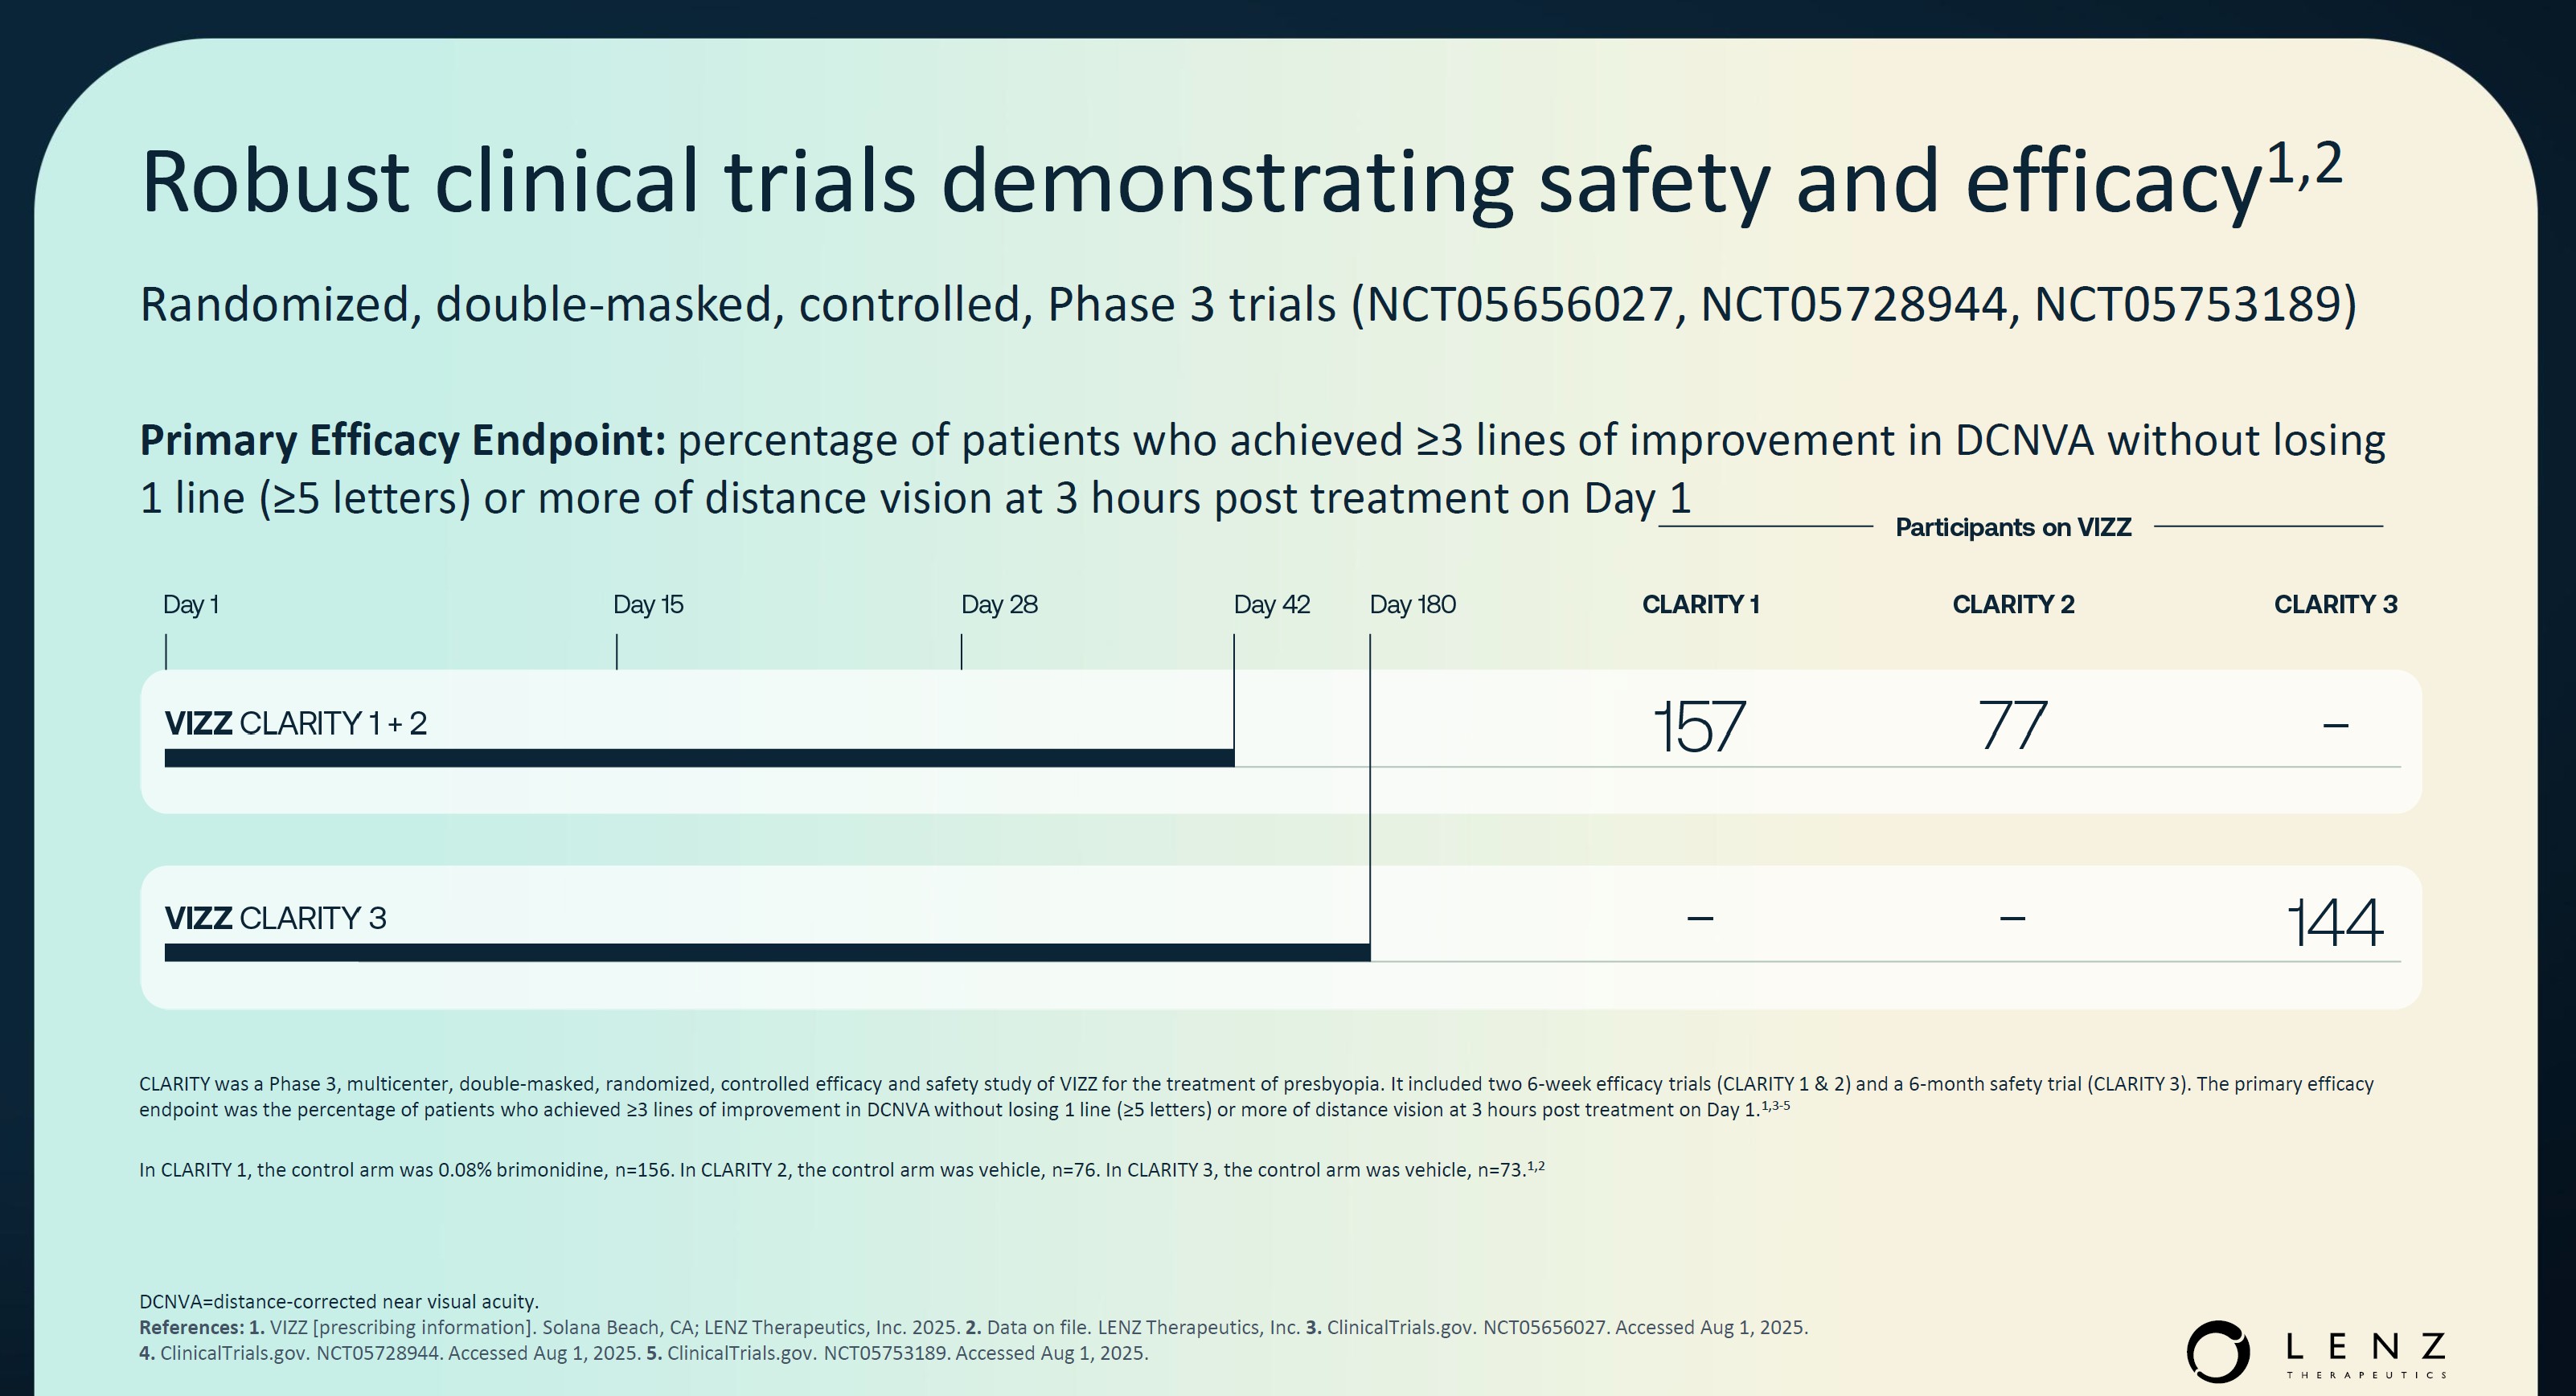Click the Day 1 timeline marker label
The image size is (2576, 1396).
coord(191,604)
